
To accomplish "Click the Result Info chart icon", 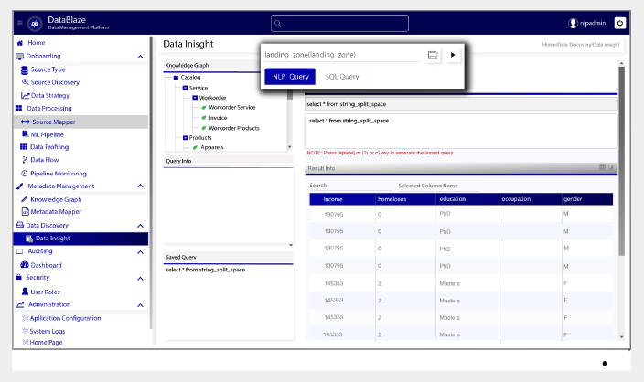I will click(x=611, y=167).
